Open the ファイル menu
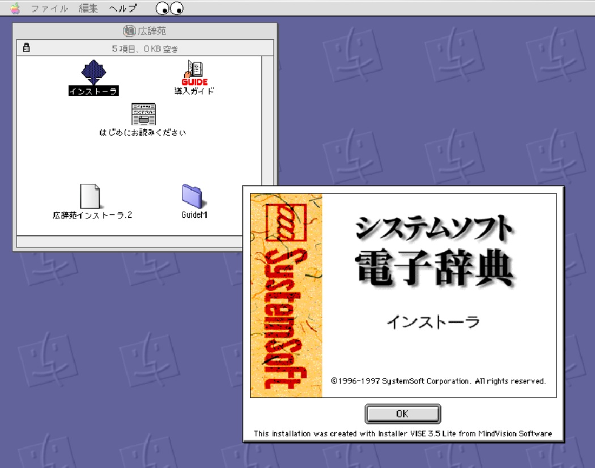 (x=49, y=9)
